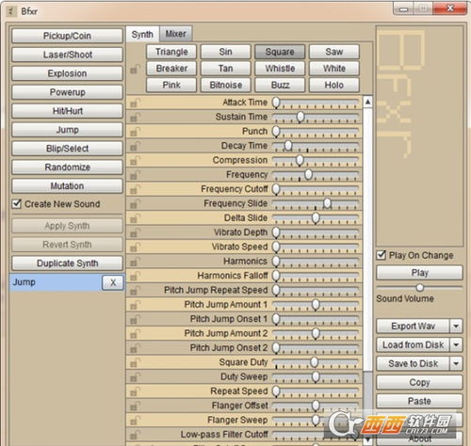Click the Mutation button
Viewport: 471px width, 446px height.
click(67, 186)
